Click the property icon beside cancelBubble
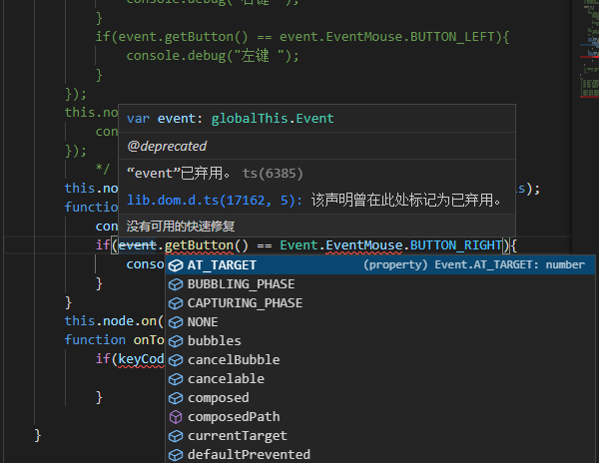This screenshot has width=599, height=463. pyautogui.click(x=176, y=360)
